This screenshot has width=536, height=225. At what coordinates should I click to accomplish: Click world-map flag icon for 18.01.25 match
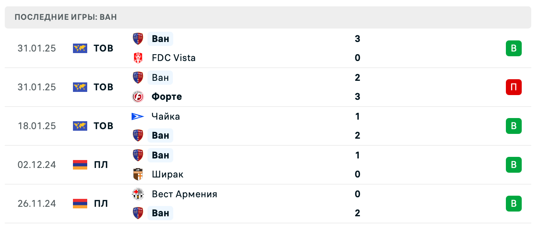[x=80, y=126]
